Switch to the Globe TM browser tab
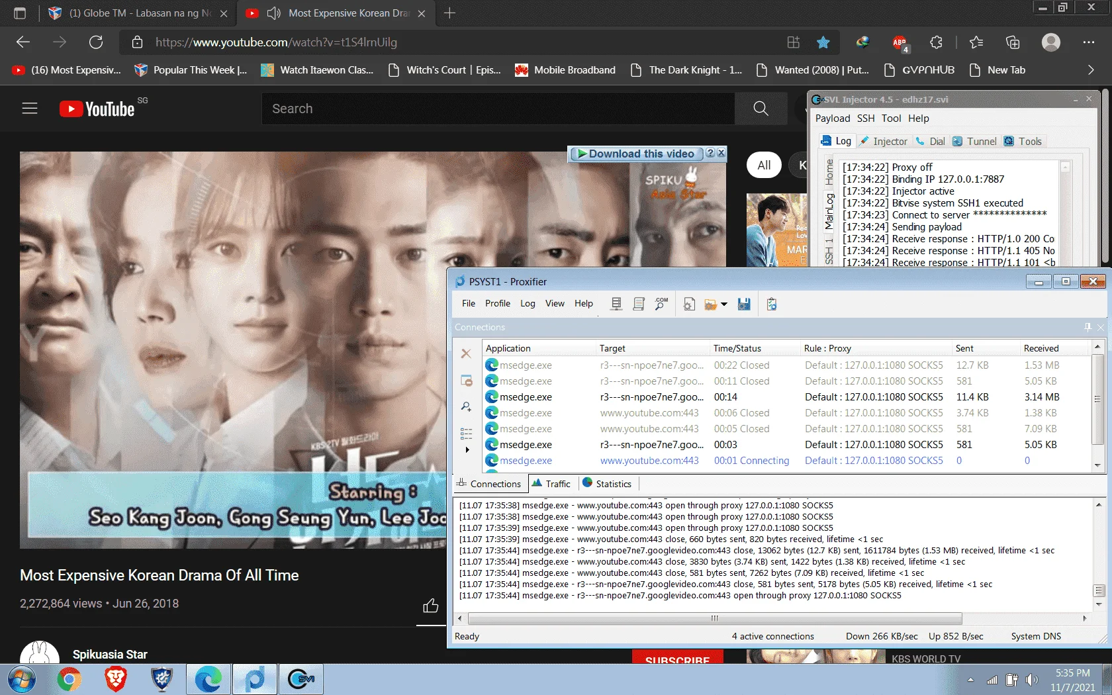This screenshot has height=695, width=1112. (138, 13)
